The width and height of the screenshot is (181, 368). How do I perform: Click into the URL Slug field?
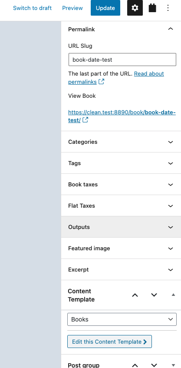click(x=122, y=60)
